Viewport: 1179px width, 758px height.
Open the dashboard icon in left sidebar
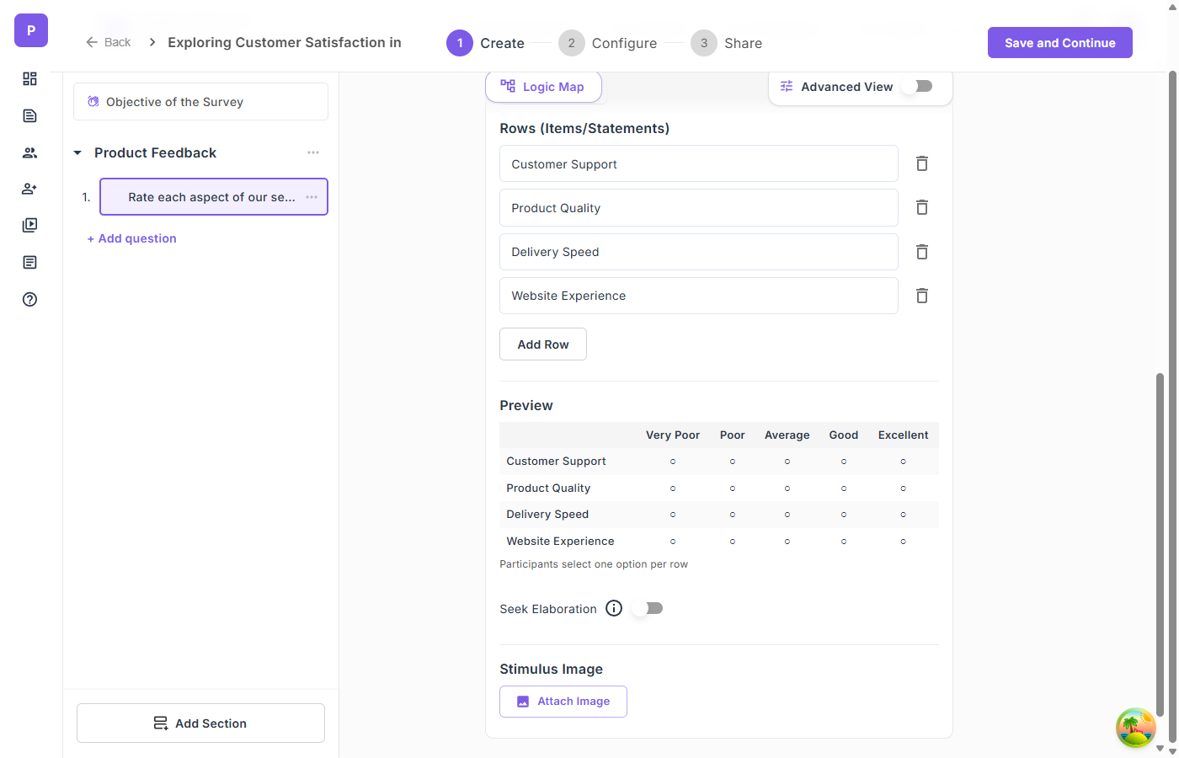tap(30, 78)
